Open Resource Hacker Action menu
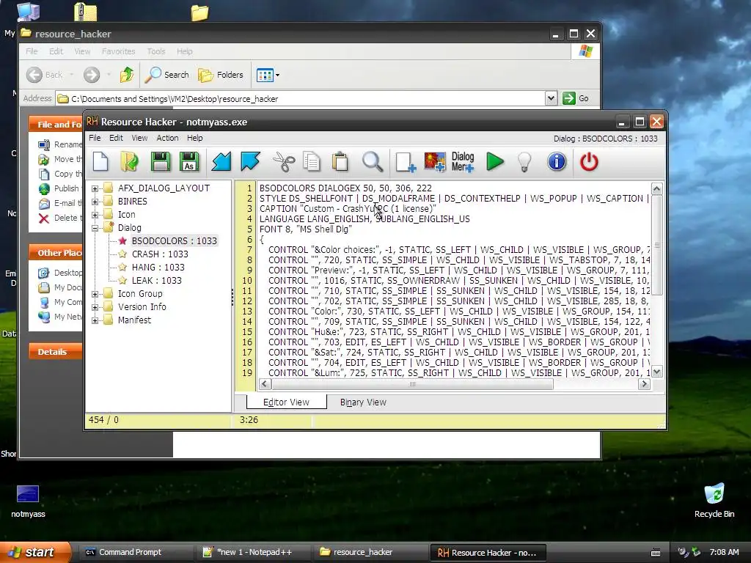This screenshot has width=751, height=563. click(x=168, y=138)
